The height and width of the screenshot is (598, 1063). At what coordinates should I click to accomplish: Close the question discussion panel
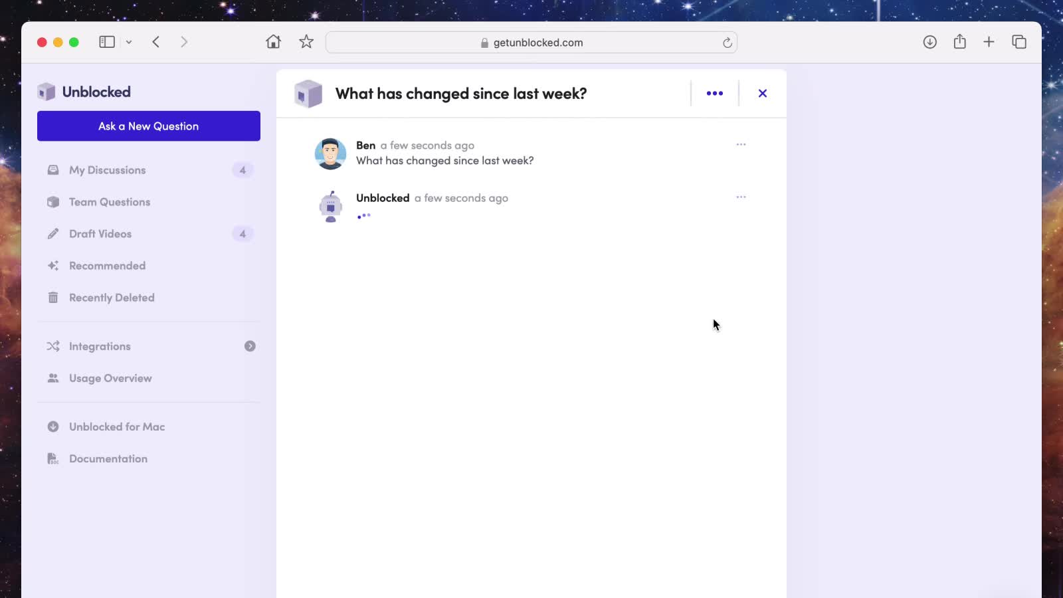(763, 94)
